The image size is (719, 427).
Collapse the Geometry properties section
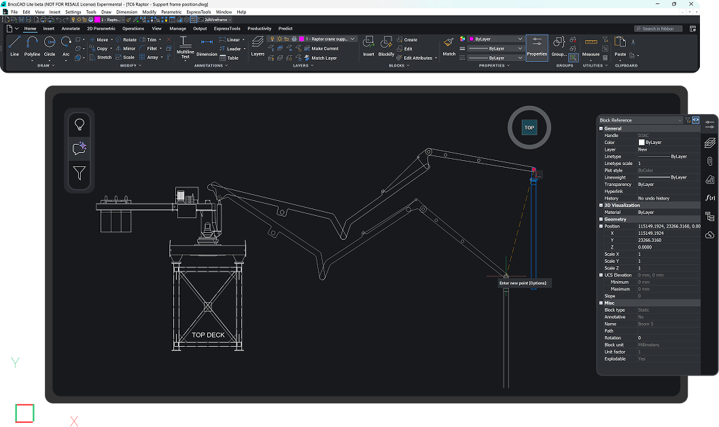pos(601,219)
